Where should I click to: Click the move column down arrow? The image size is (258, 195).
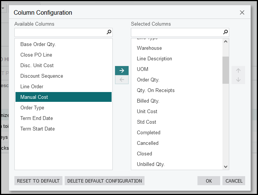pos(238,80)
